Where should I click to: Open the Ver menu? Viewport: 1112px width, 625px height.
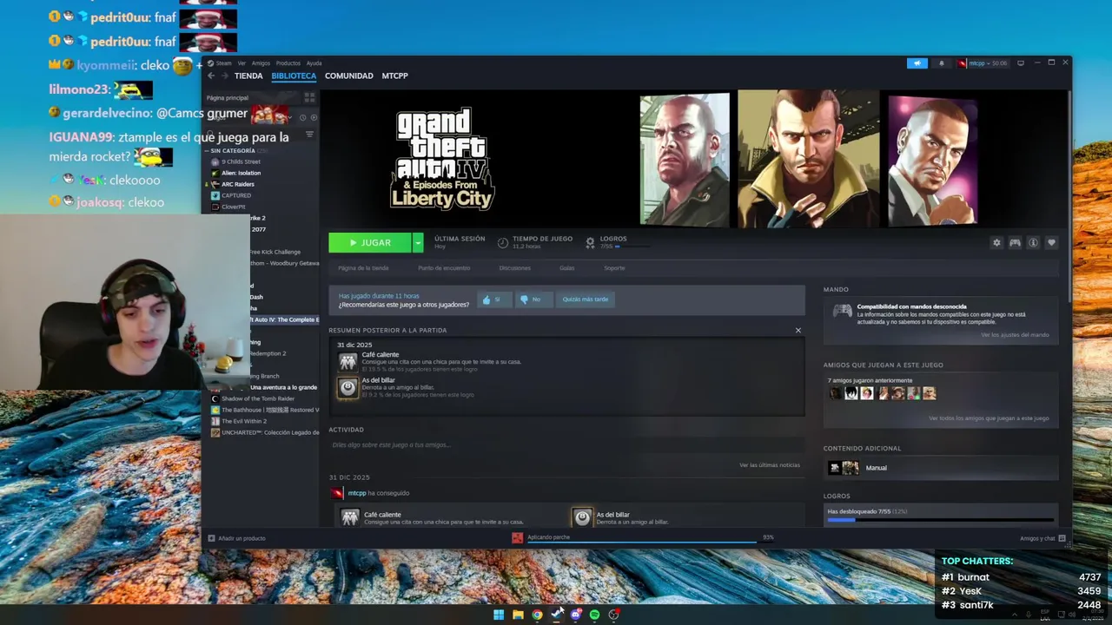coord(242,62)
